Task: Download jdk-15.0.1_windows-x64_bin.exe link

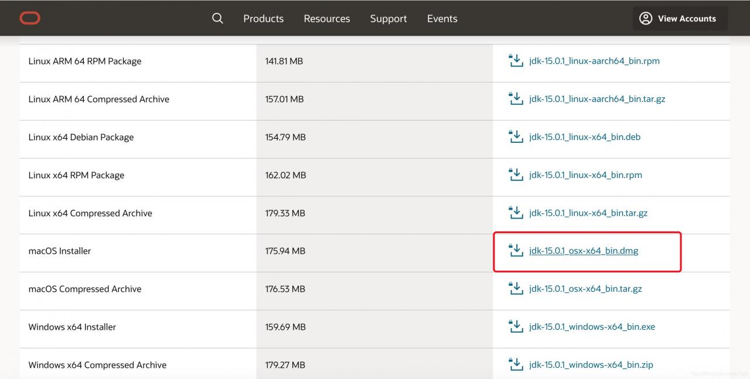Action: click(x=592, y=327)
